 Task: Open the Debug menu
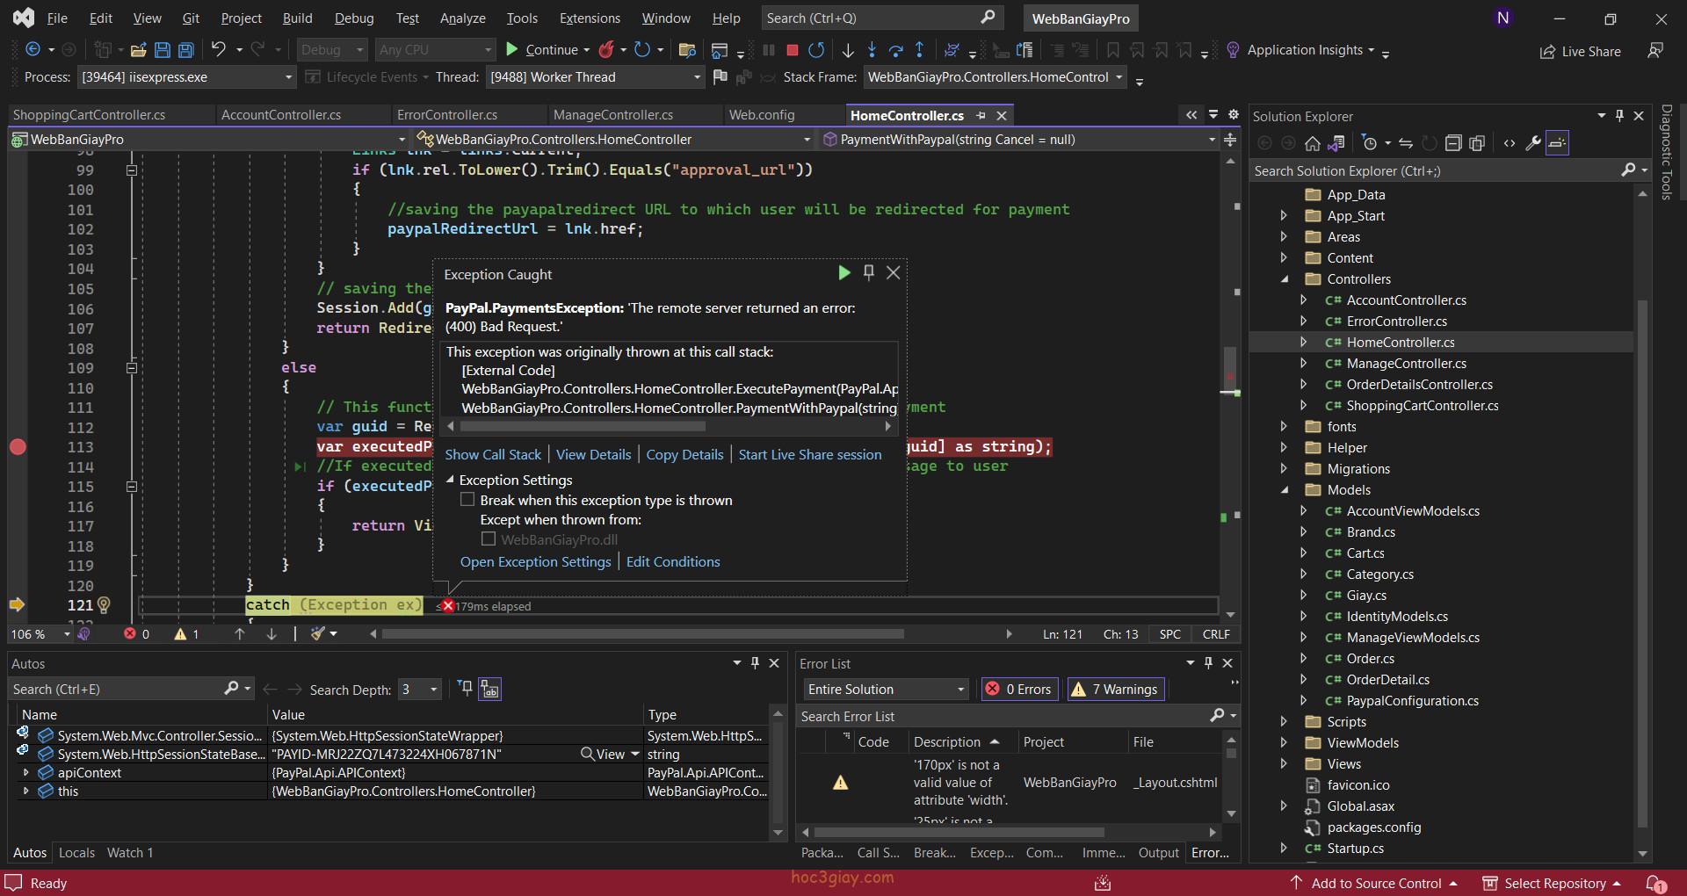coord(354,18)
